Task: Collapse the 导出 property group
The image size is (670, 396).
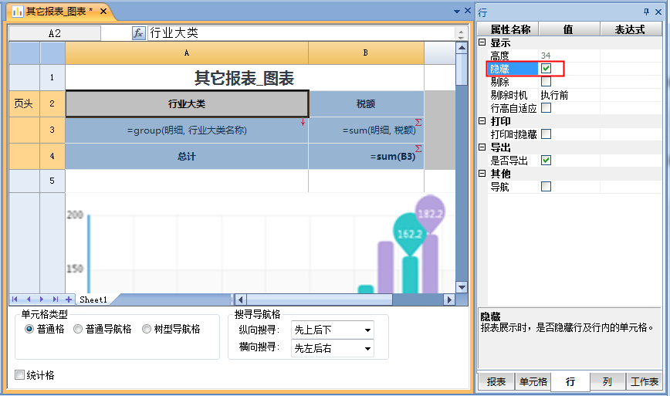Action: pyautogui.click(x=482, y=147)
